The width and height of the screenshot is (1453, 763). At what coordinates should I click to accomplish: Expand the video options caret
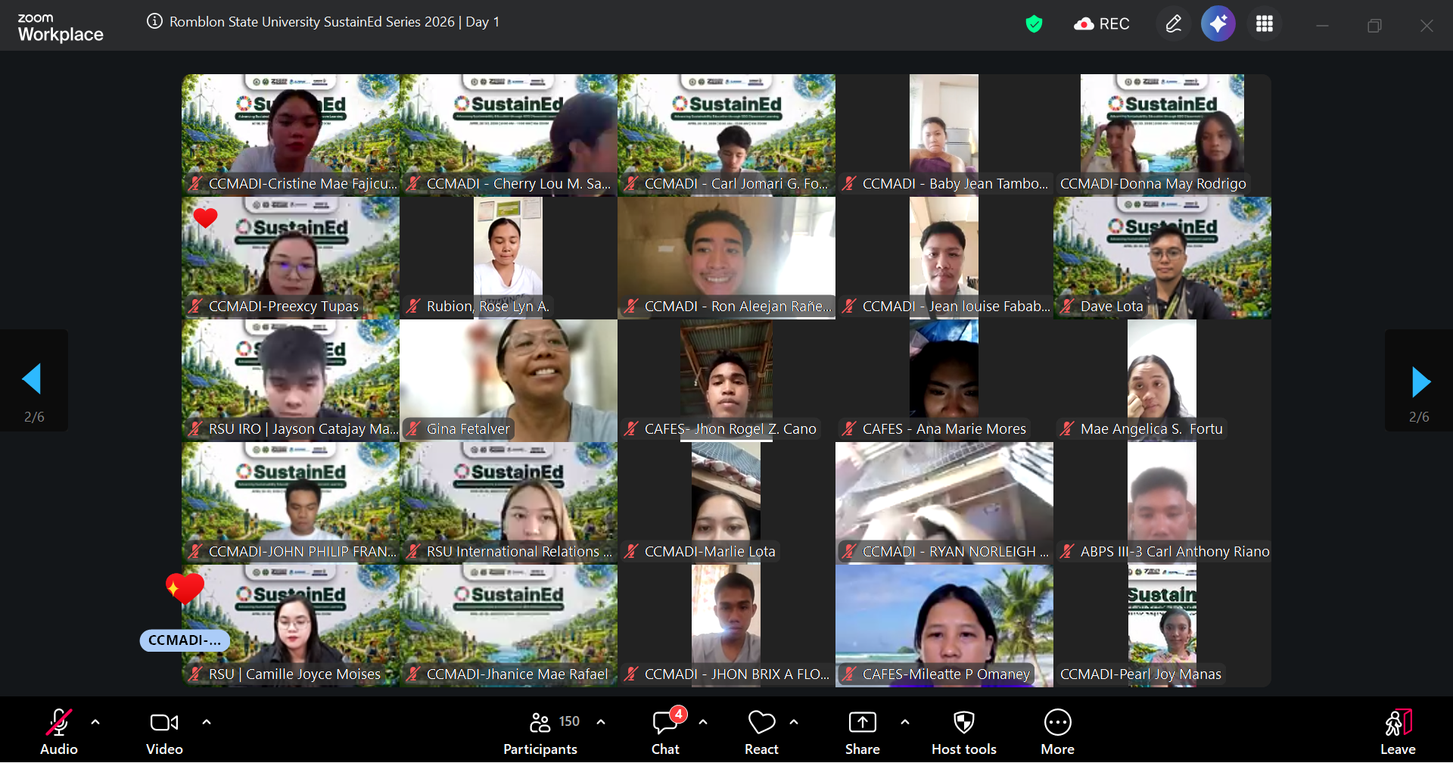(207, 722)
